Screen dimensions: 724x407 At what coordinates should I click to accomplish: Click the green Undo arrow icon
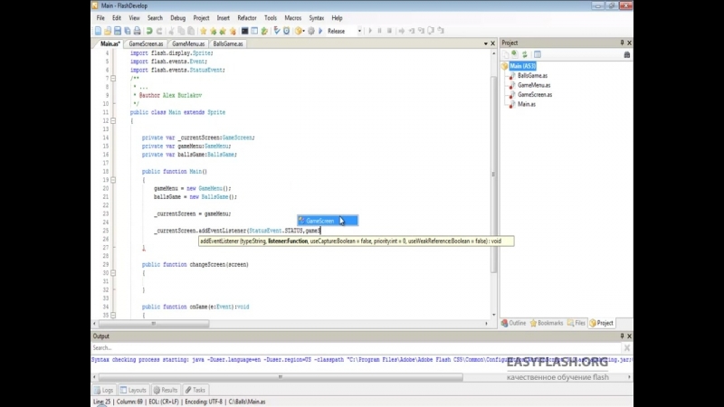coord(149,31)
